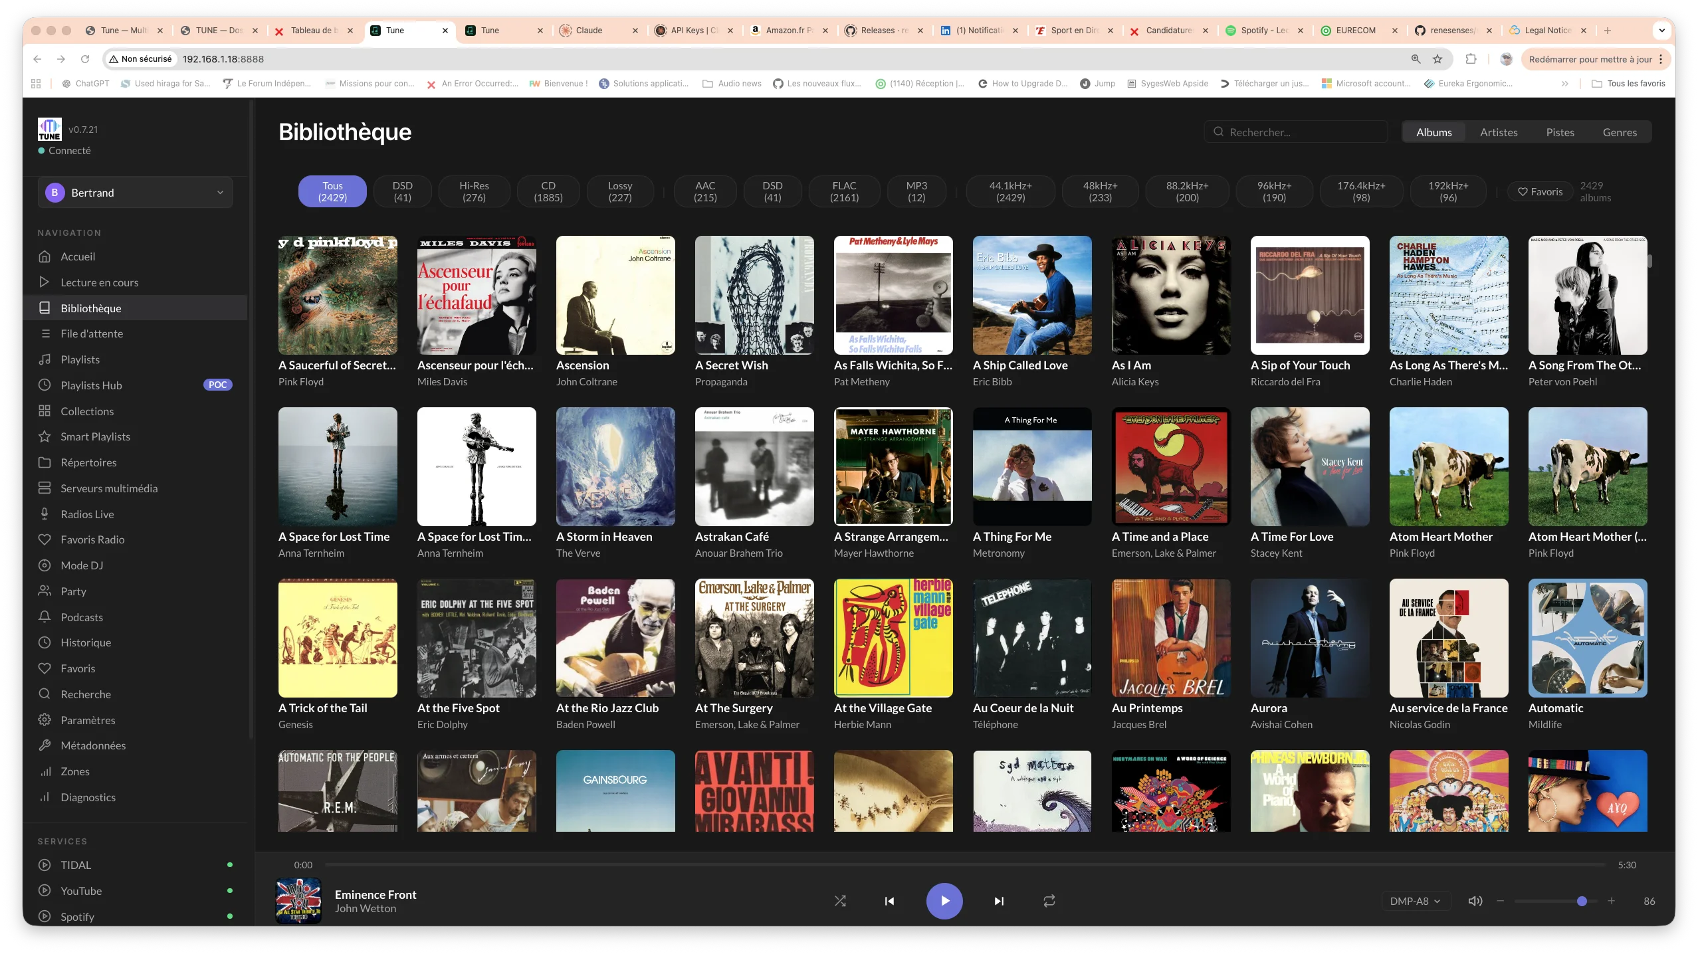This screenshot has width=1698, height=954.
Task: Adjust the volume slider handle
Action: click(x=1582, y=902)
